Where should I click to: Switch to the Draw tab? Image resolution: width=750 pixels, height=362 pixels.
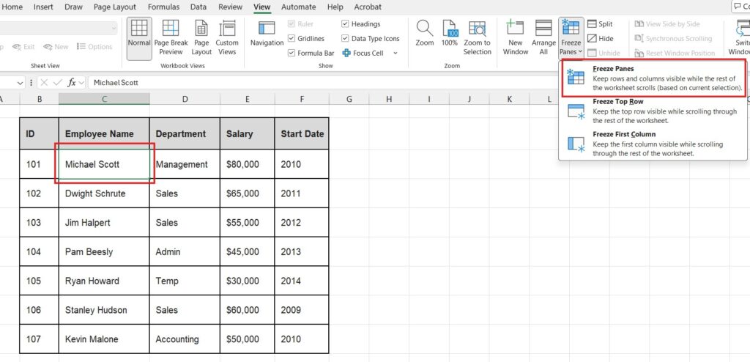tap(73, 7)
